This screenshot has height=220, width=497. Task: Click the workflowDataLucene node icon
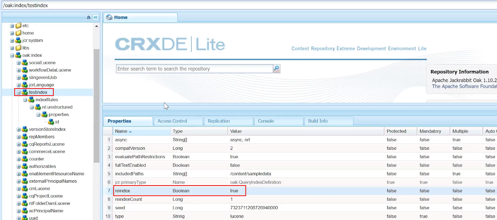tap(25, 70)
